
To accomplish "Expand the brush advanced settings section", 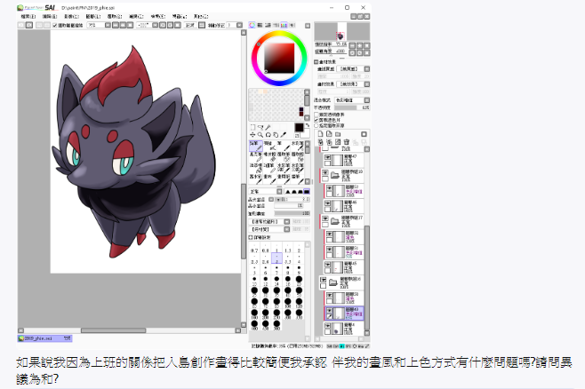I will point(251,237).
